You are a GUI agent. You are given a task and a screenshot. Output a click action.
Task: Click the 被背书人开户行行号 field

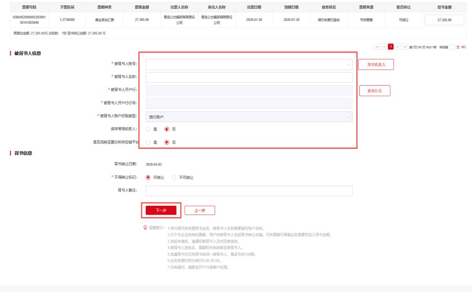[x=249, y=104]
